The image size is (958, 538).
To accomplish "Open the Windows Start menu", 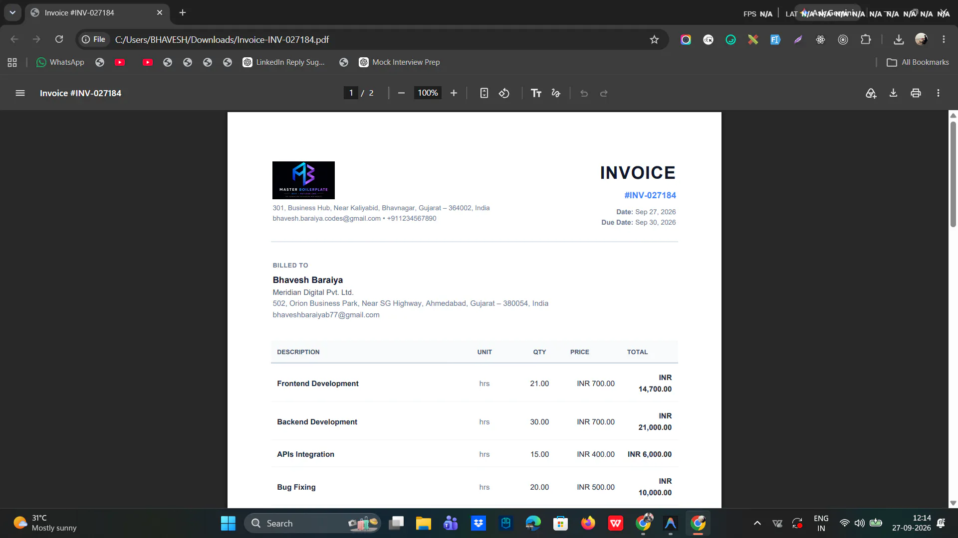I will pyautogui.click(x=228, y=523).
